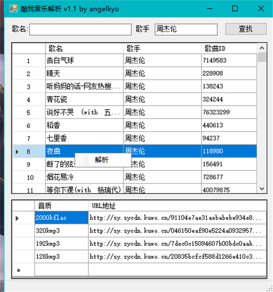
Task: Select song 告白气球
Action: [x=84, y=60]
